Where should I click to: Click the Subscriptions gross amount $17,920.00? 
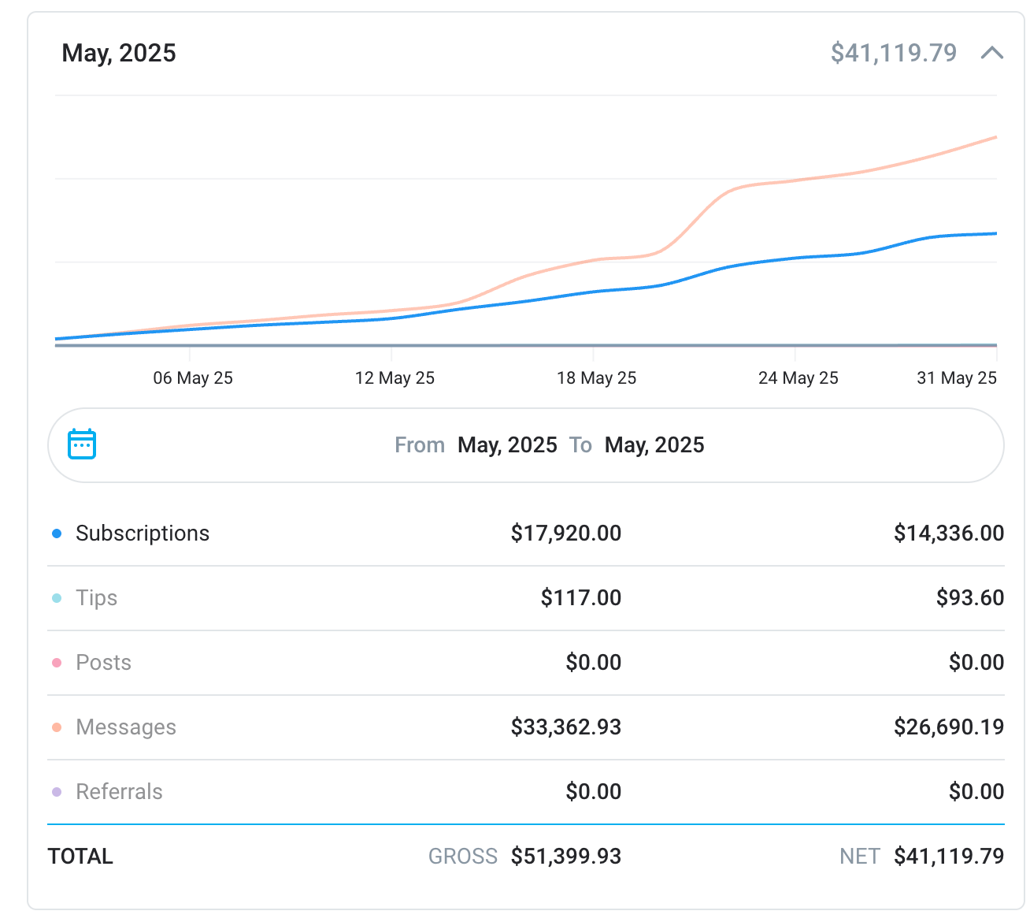[x=565, y=533]
